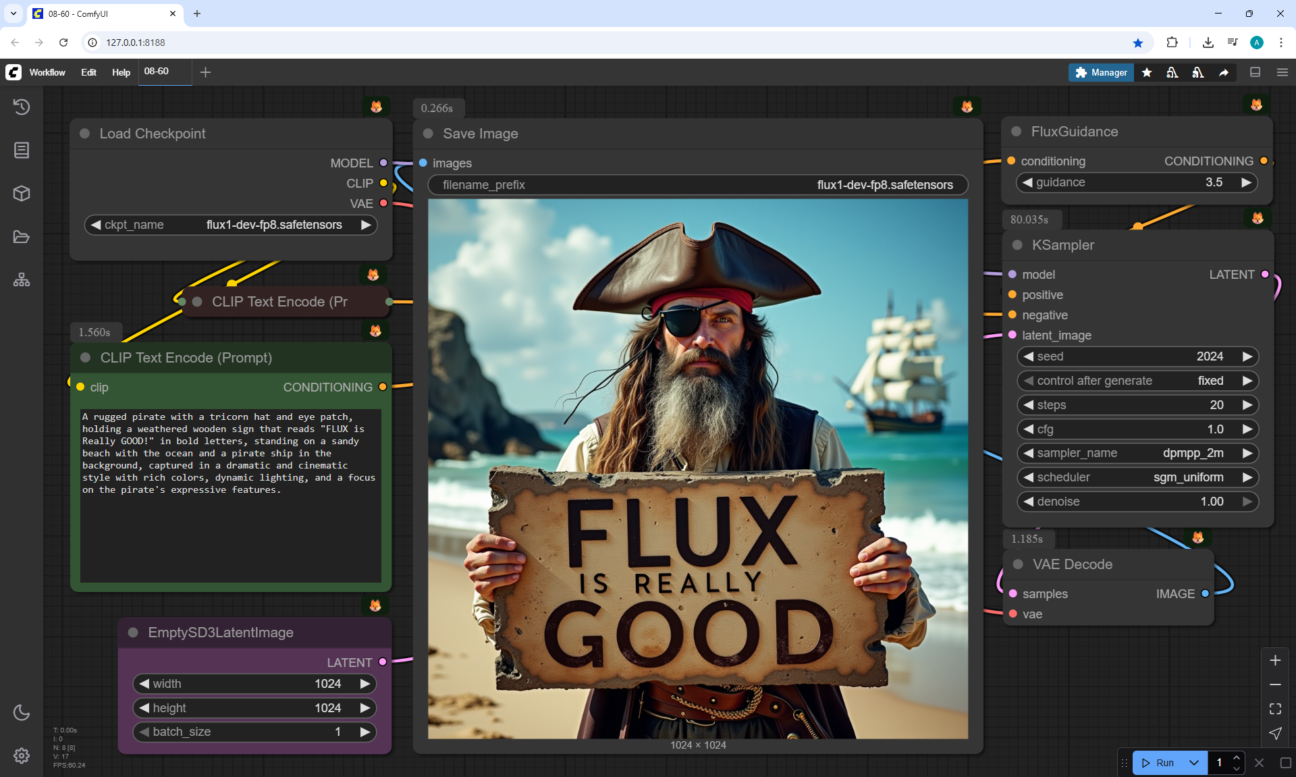Toggle dark theme moon icon
Viewport: 1296px width, 777px height.
(22, 712)
